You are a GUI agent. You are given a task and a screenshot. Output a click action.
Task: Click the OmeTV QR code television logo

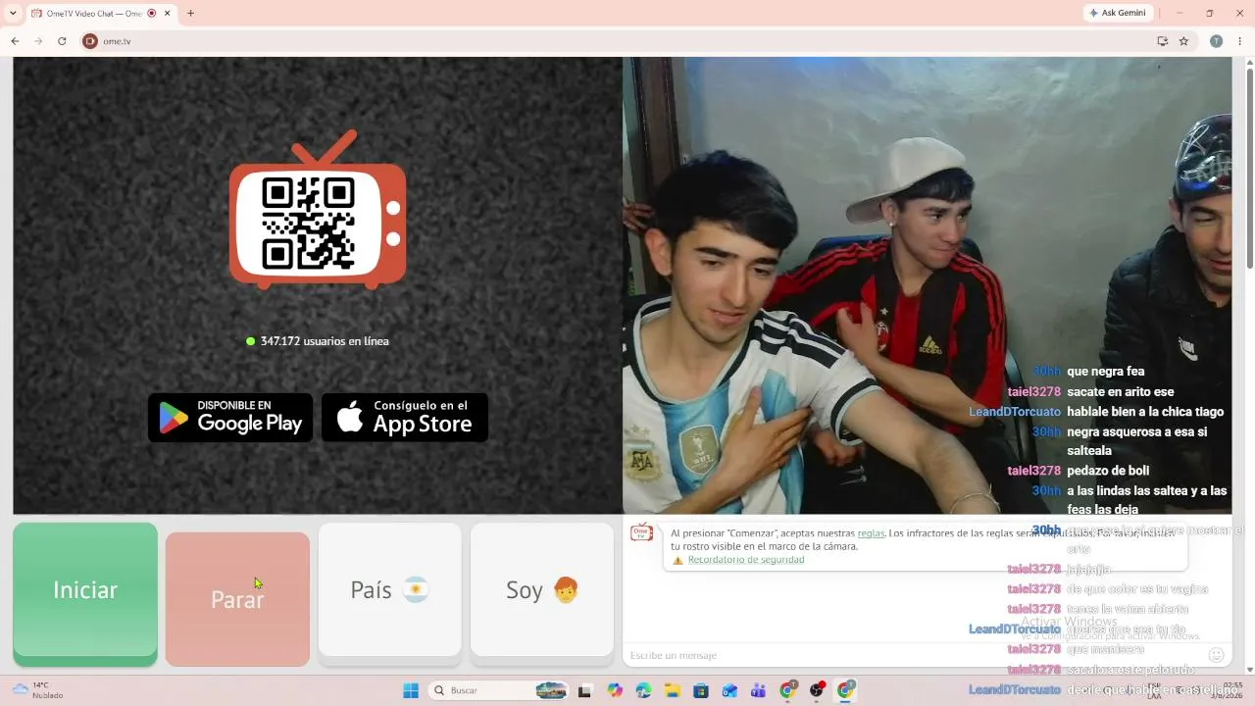(x=318, y=210)
